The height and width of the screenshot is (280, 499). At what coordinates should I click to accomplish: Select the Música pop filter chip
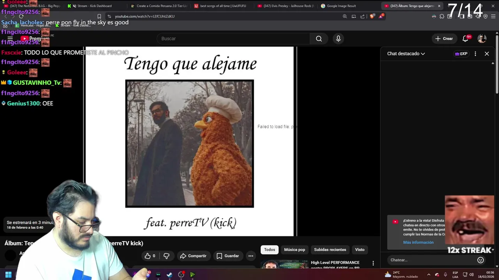(x=294, y=250)
